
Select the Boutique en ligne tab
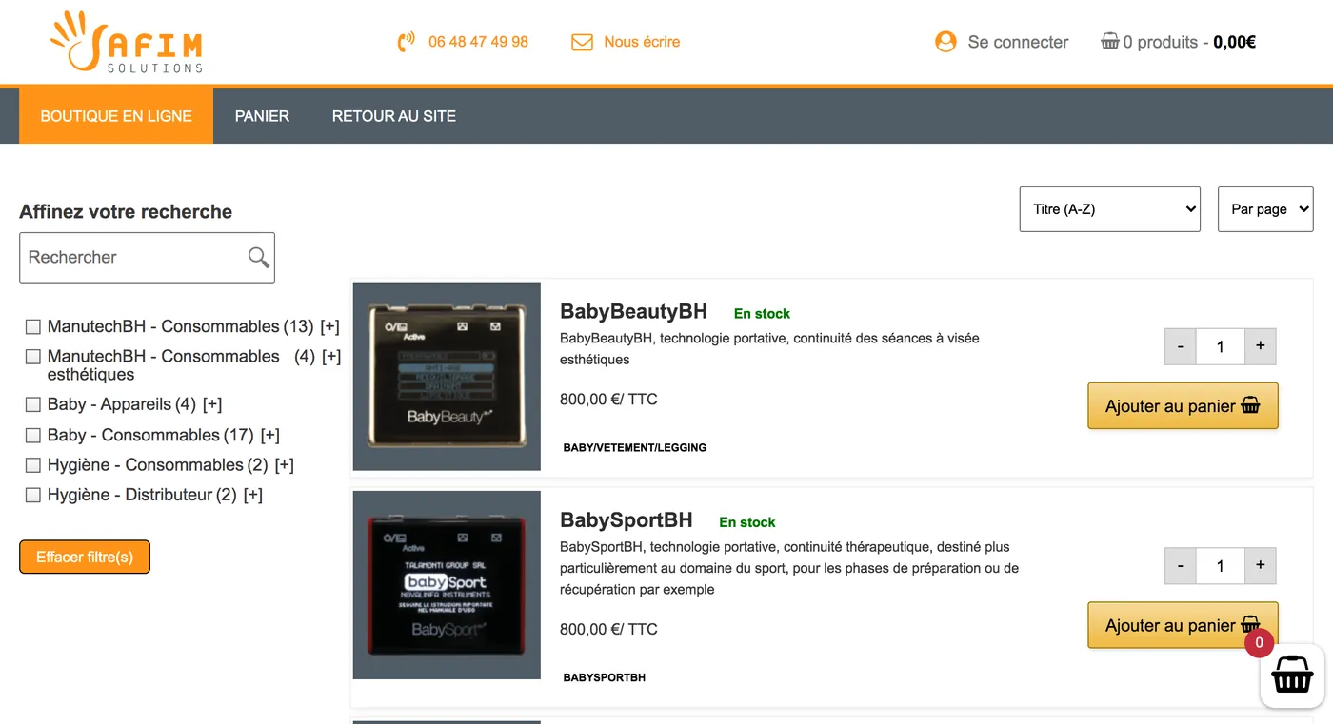click(116, 116)
